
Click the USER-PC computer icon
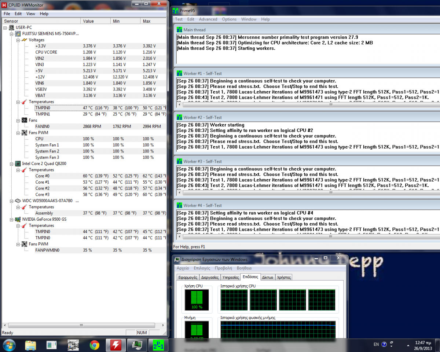coord(12,27)
